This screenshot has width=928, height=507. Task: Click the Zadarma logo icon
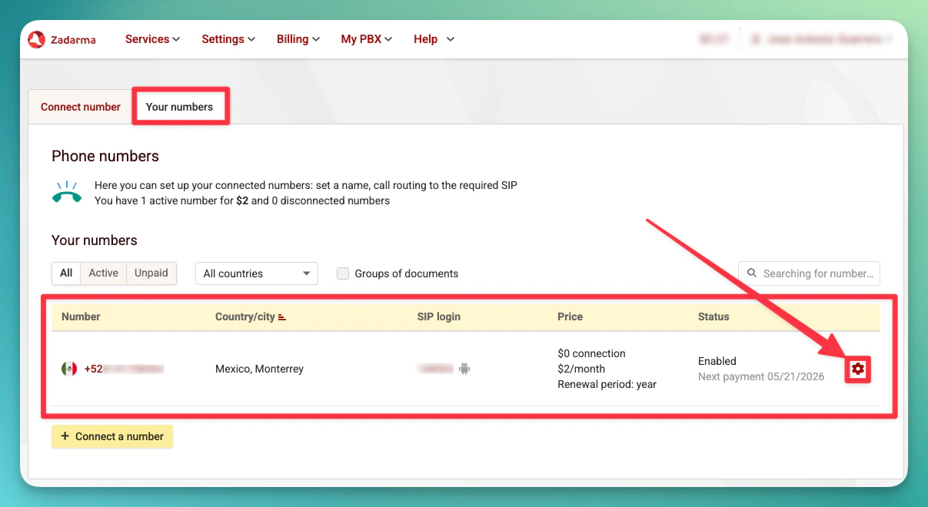pos(36,39)
